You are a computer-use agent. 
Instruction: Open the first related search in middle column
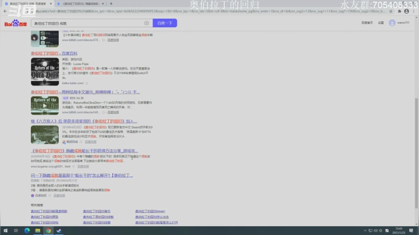(97, 211)
